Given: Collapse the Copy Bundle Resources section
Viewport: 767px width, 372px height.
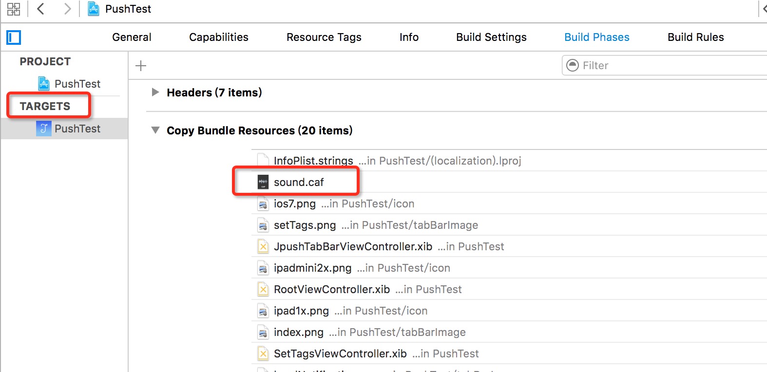Looking at the screenshot, I should pos(155,130).
